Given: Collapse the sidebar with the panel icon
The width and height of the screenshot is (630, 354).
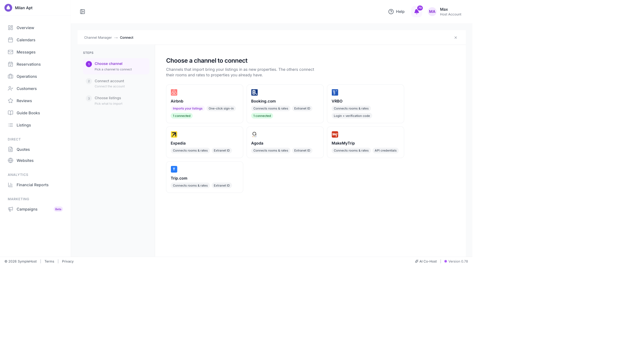Looking at the screenshot, I should [83, 12].
